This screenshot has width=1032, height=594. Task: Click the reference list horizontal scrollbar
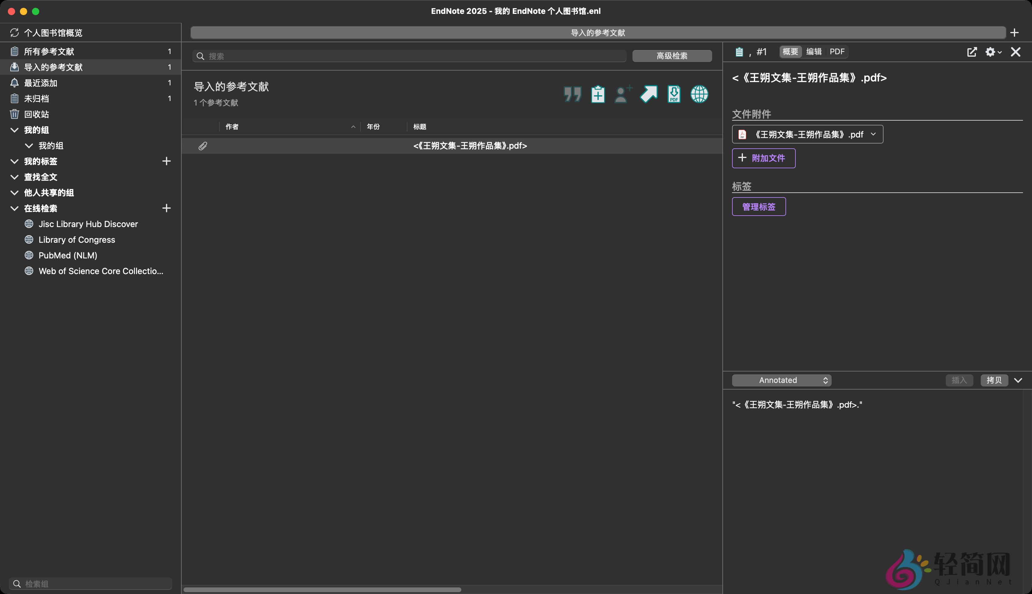pyautogui.click(x=323, y=589)
